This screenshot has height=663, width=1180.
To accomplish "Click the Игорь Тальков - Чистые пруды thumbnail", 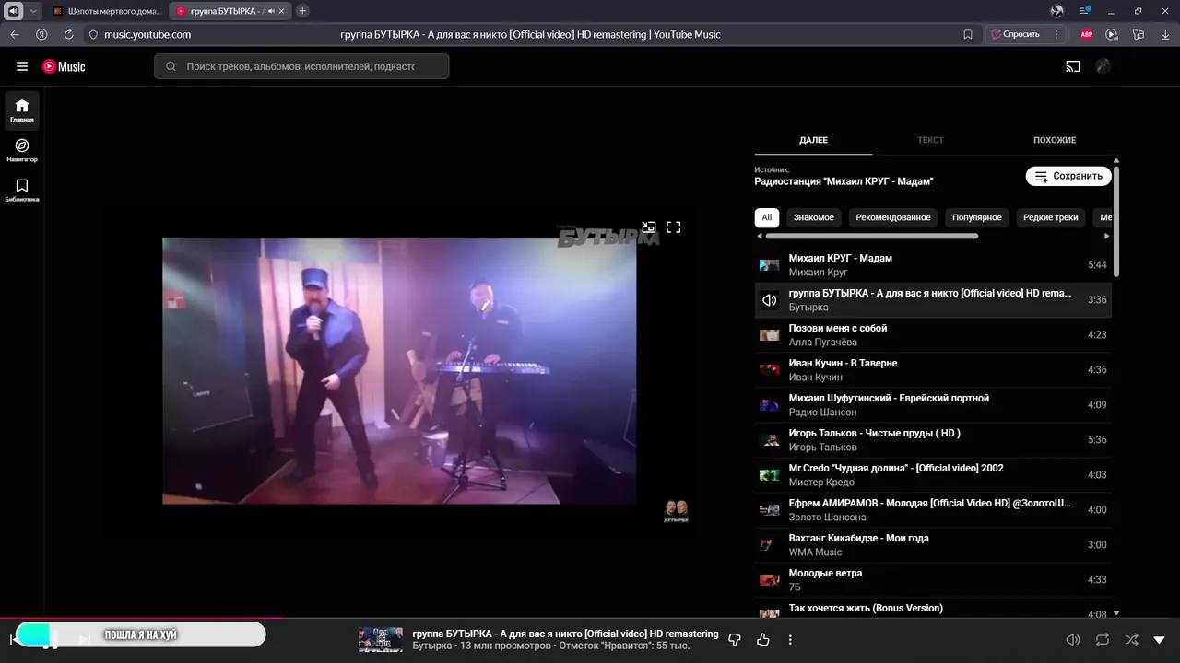I will click(769, 440).
